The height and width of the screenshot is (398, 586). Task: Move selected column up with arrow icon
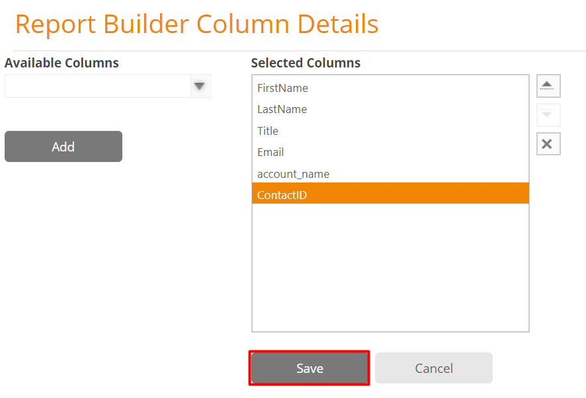point(548,86)
